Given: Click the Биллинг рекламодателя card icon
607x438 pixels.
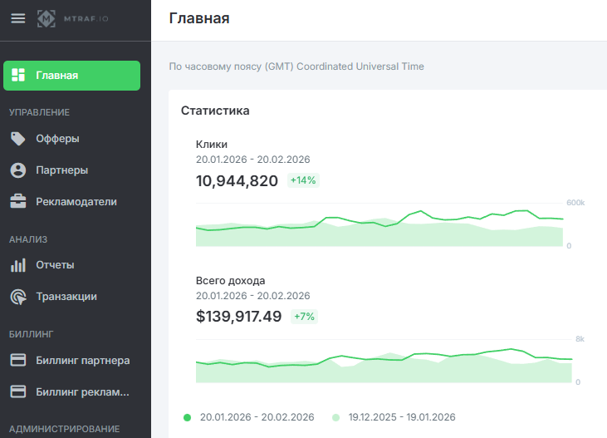Looking at the screenshot, I should click(x=17, y=391).
